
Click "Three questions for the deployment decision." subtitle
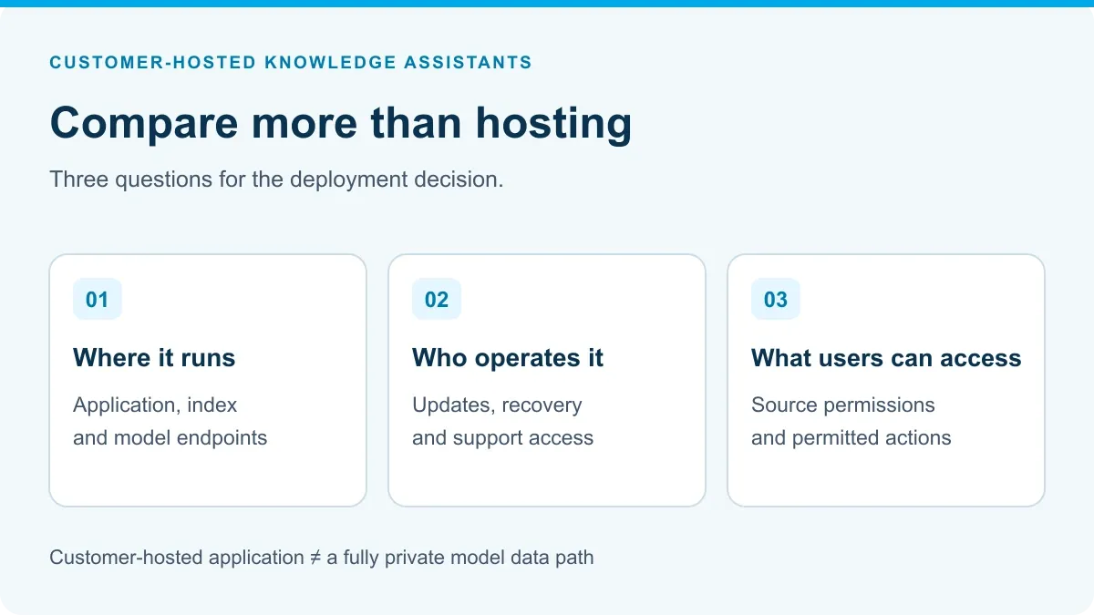click(x=276, y=179)
